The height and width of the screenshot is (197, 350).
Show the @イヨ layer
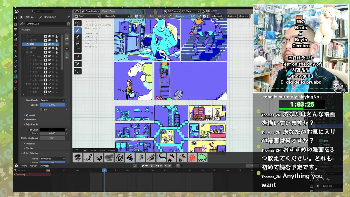(53, 40)
